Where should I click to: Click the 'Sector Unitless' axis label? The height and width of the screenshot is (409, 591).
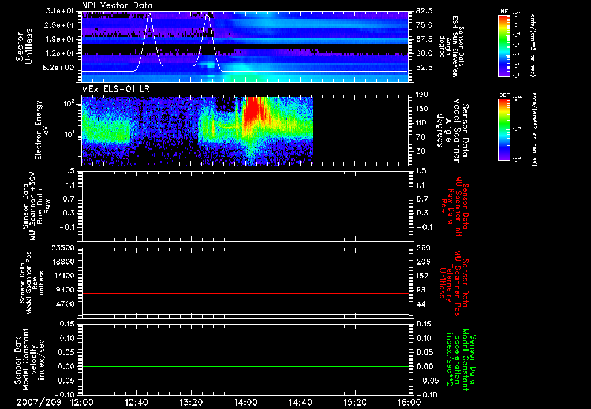(x=24, y=46)
